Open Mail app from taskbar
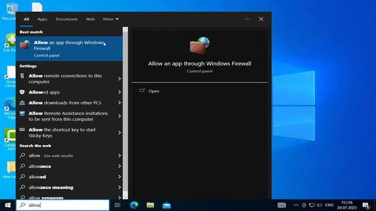This screenshot has height=211, width=376. [166, 205]
